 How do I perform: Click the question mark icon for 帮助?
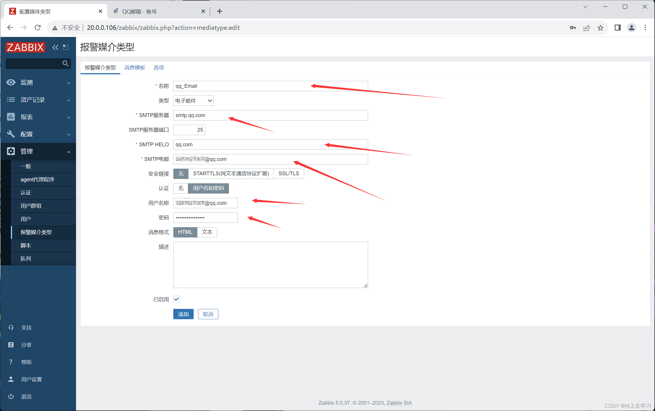coord(11,362)
